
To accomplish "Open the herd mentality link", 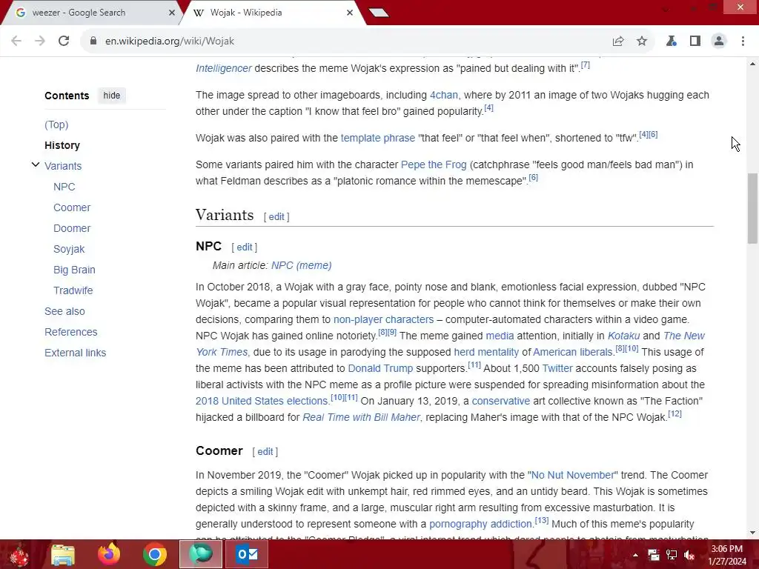I will click(486, 352).
